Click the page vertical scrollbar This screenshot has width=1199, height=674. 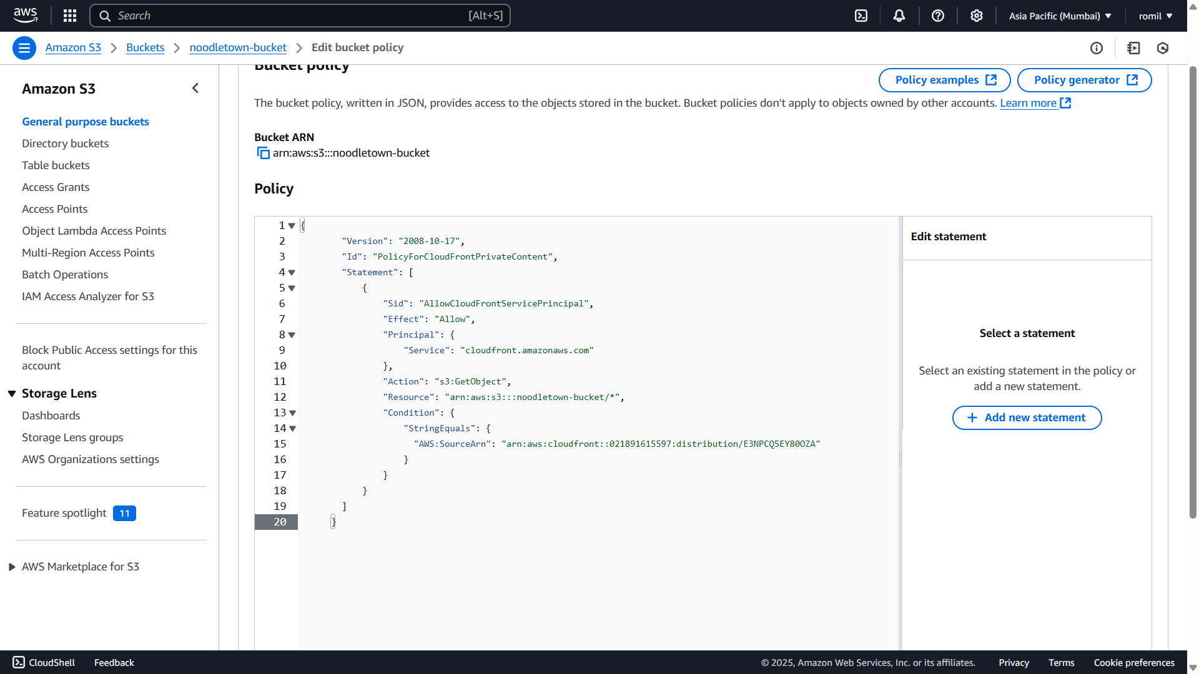coord(1193,291)
